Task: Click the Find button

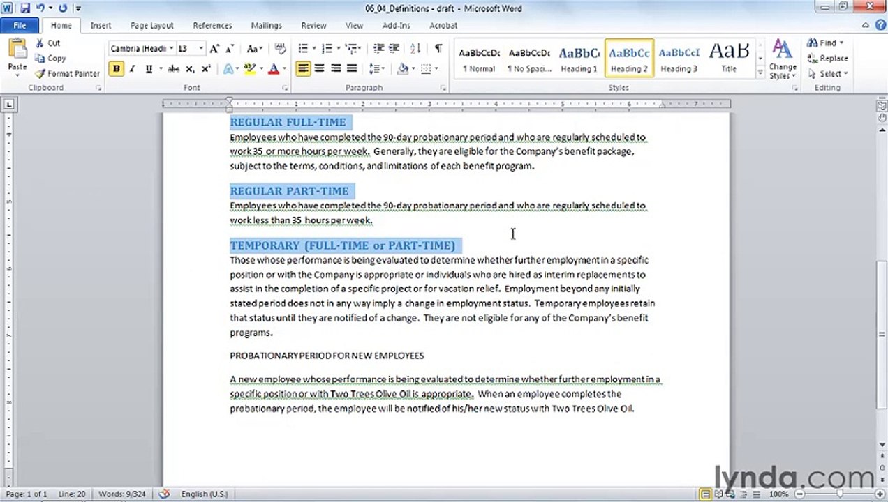Action: [x=825, y=43]
